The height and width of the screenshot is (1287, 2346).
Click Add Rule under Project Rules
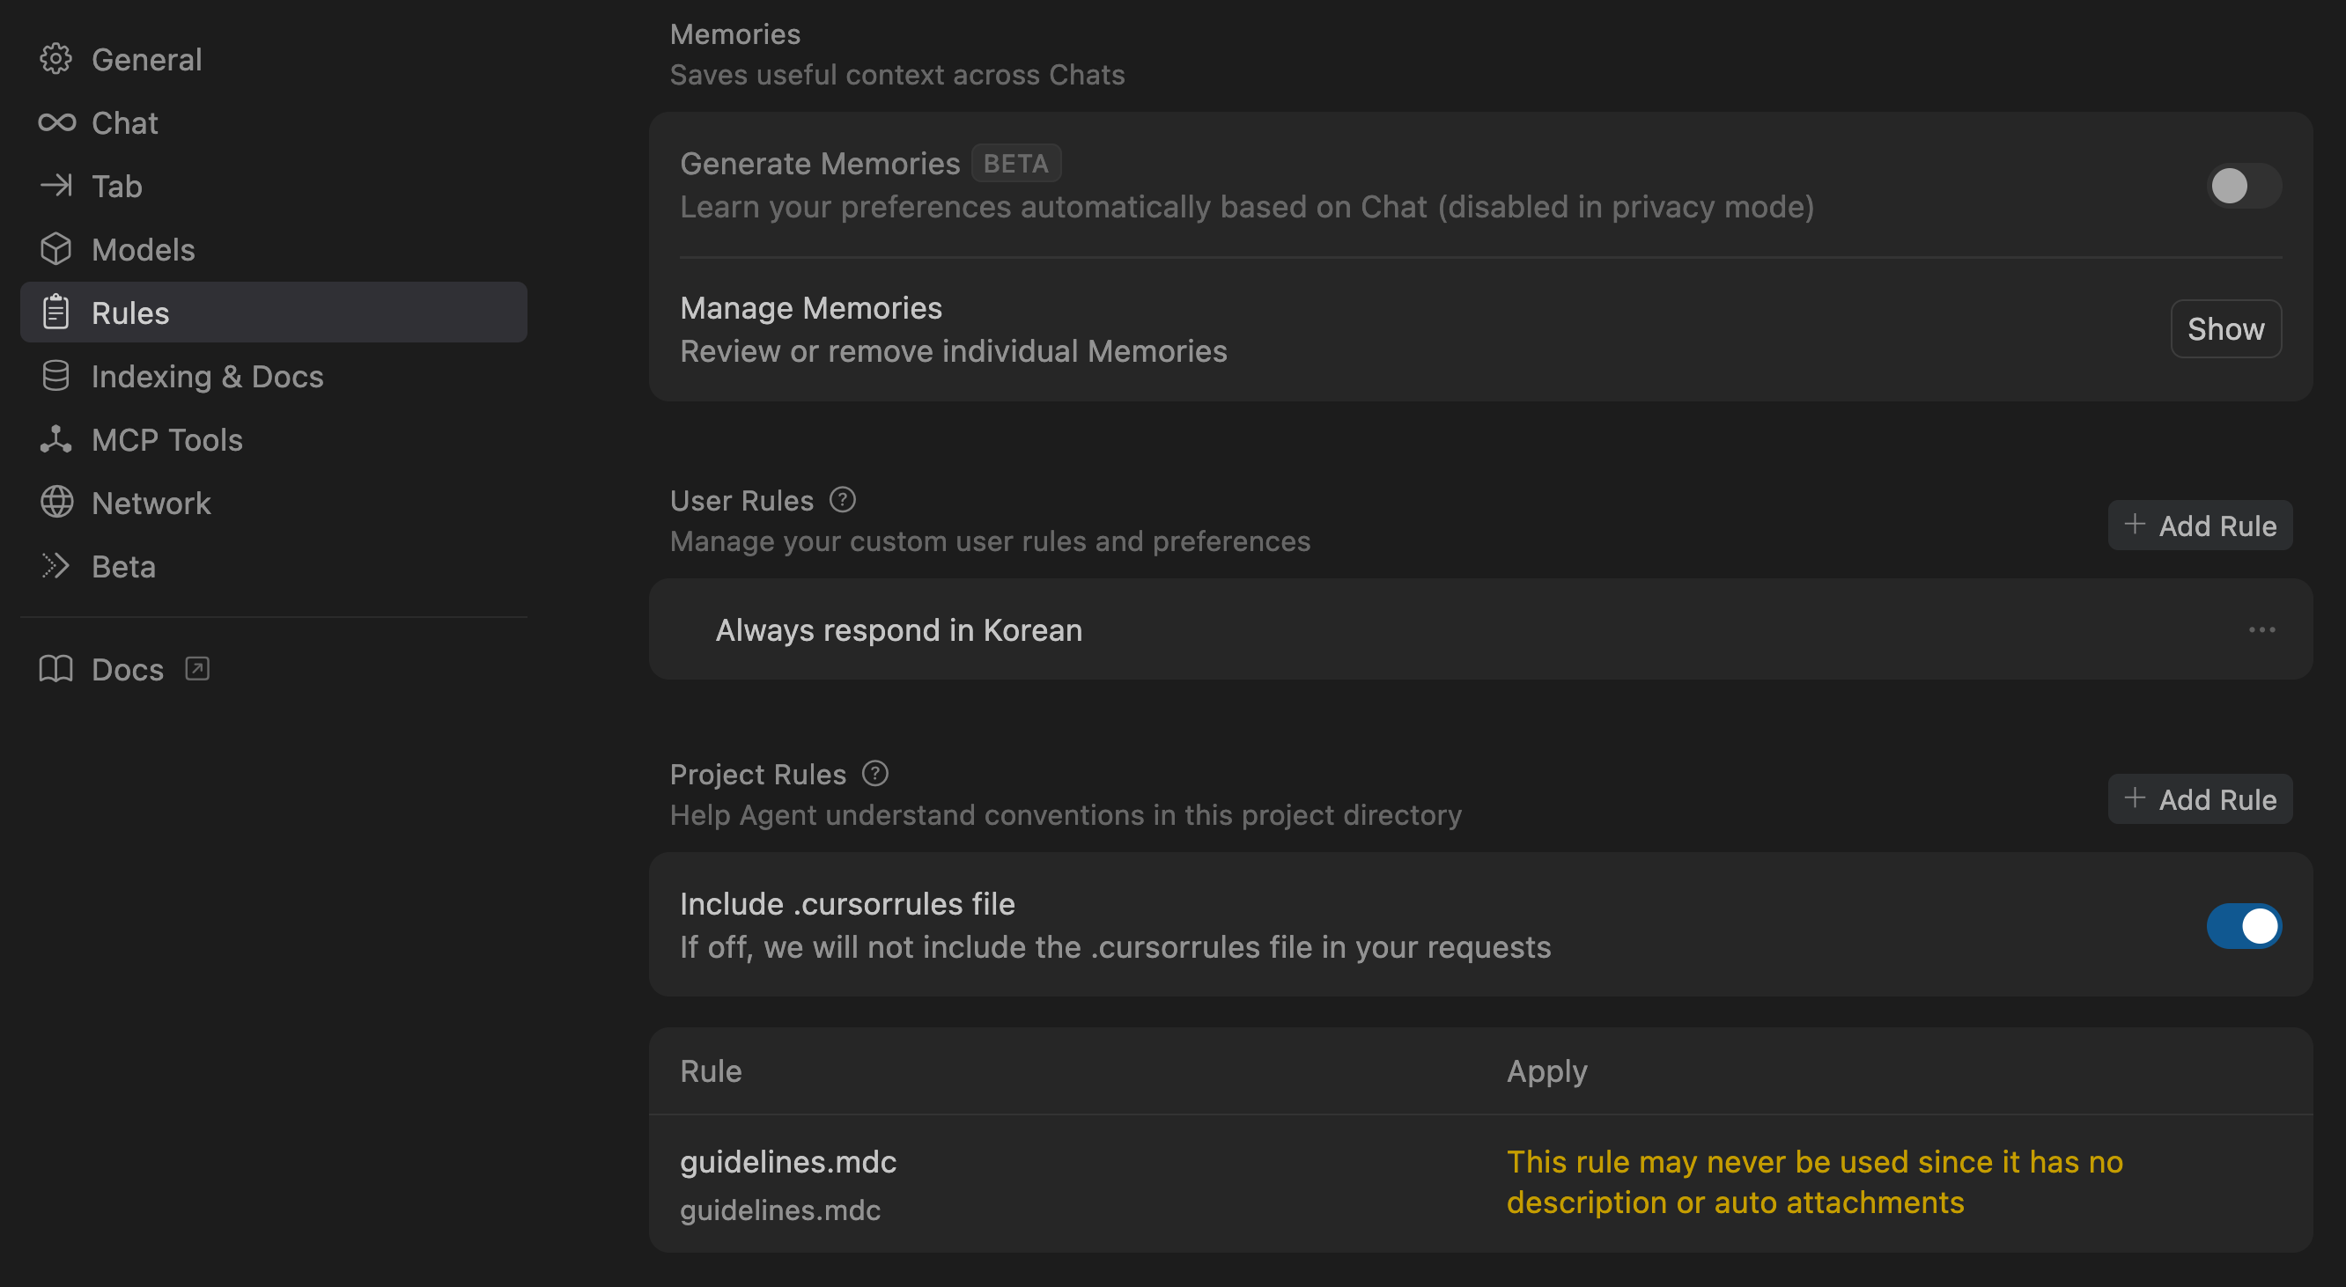(x=2200, y=799)
